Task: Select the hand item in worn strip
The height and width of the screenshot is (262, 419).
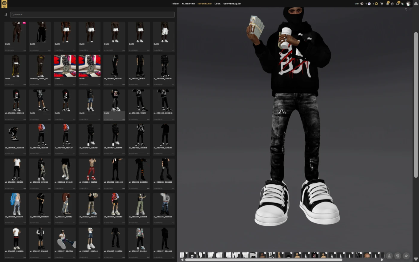Action: pyautogui.click(x=280, y=255)
